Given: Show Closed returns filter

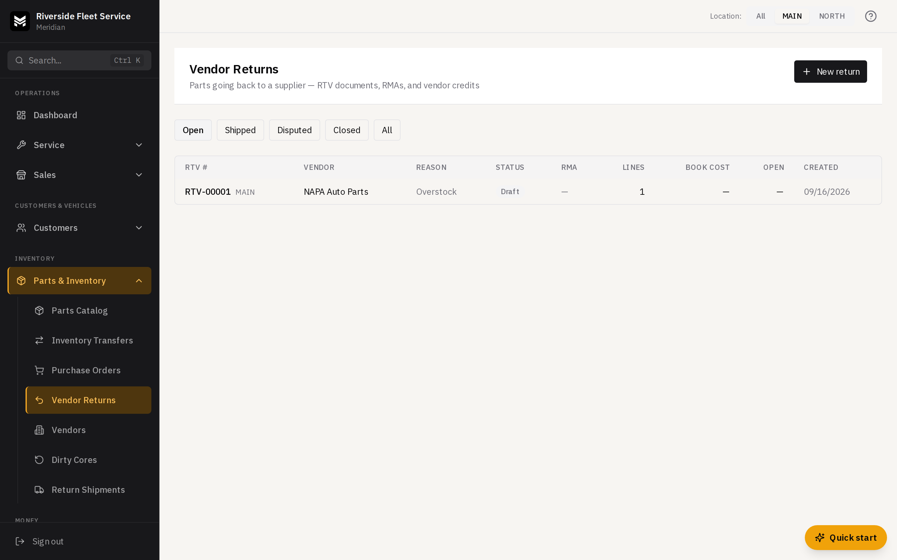Looking at the screenshot, I should 347,130.
